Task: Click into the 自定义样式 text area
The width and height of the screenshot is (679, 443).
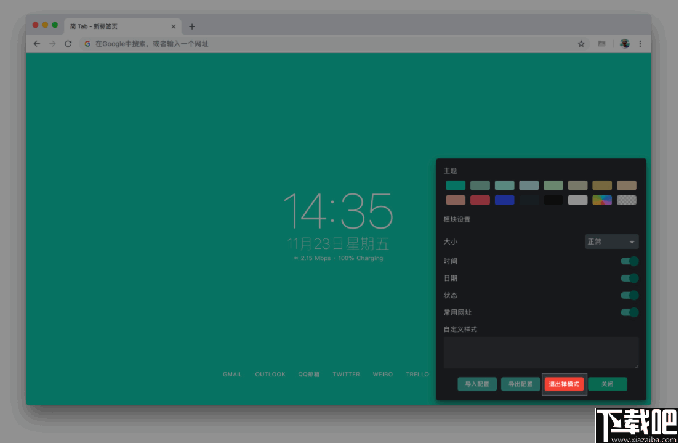Action: click(x=541, y=353)
